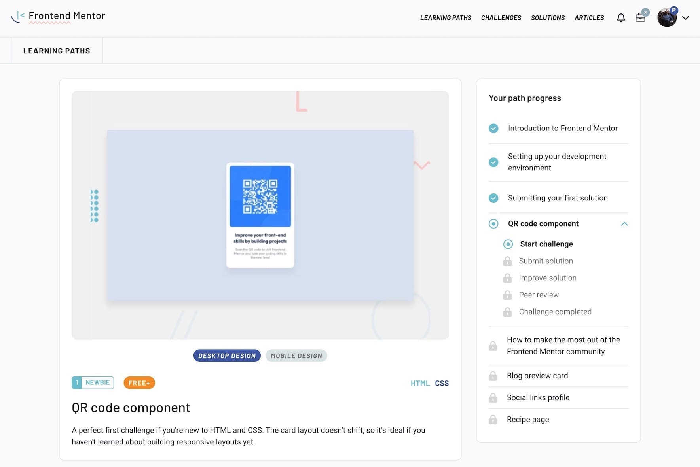The height and width of the screenshot is (467, 700).
Task: Click the user profile avatar
Action: coord(667,17)
